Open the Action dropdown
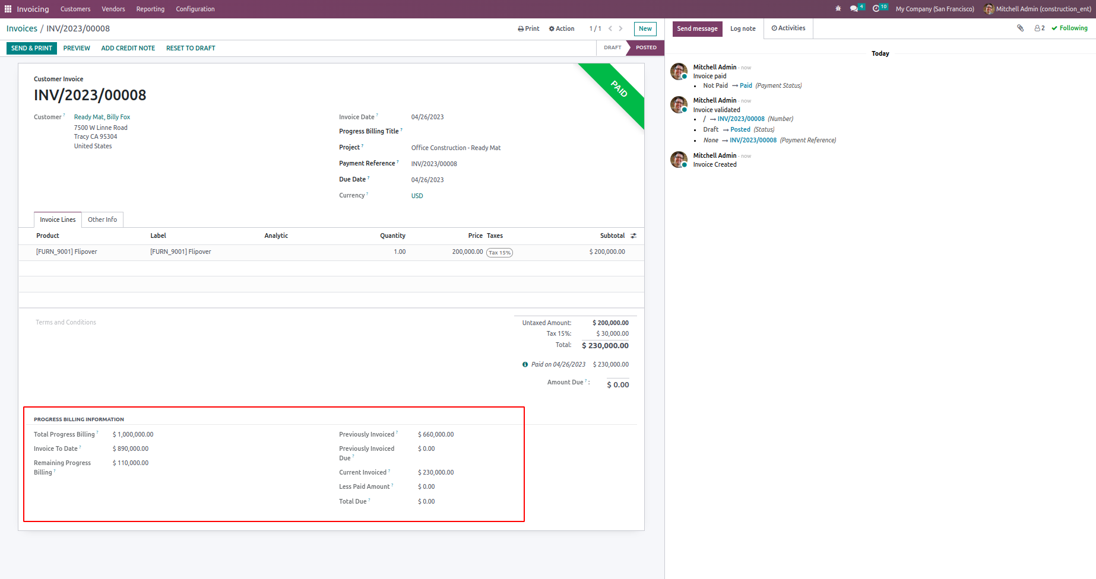The image size is (1096, 579). [x=562, y=28]
